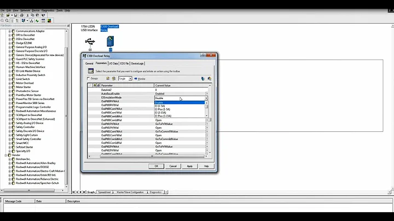Collapse the Vendor tree node
394x221 pixels.
[x=5, y=155]
